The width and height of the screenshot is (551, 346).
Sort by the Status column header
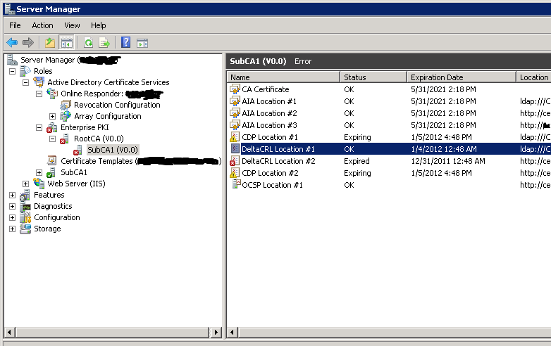373,77
